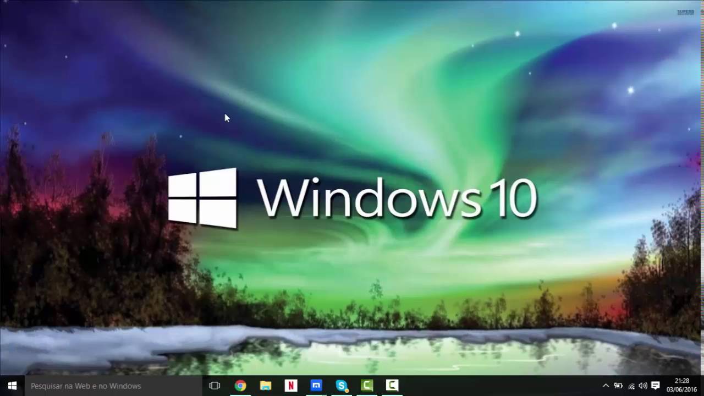The width and height of the screenshot is (704, 396).
Task: Switch to the first green Camtasia taskbar icon
Action: (x=367, y=386)
